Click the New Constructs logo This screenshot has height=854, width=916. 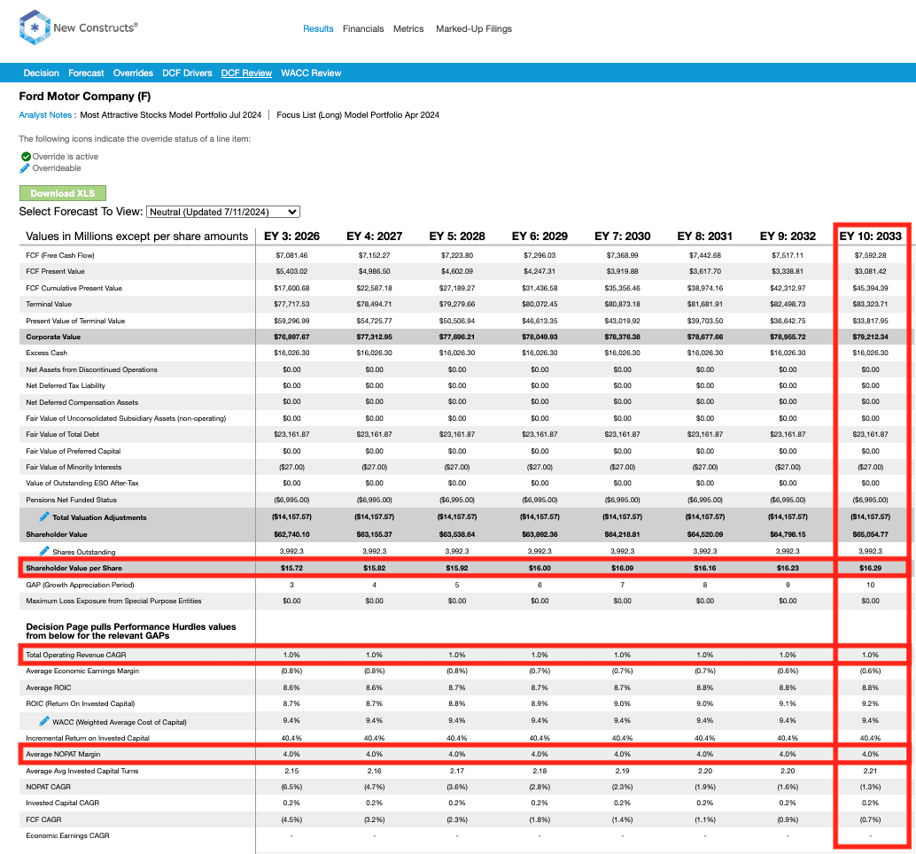tap(78, 28)
